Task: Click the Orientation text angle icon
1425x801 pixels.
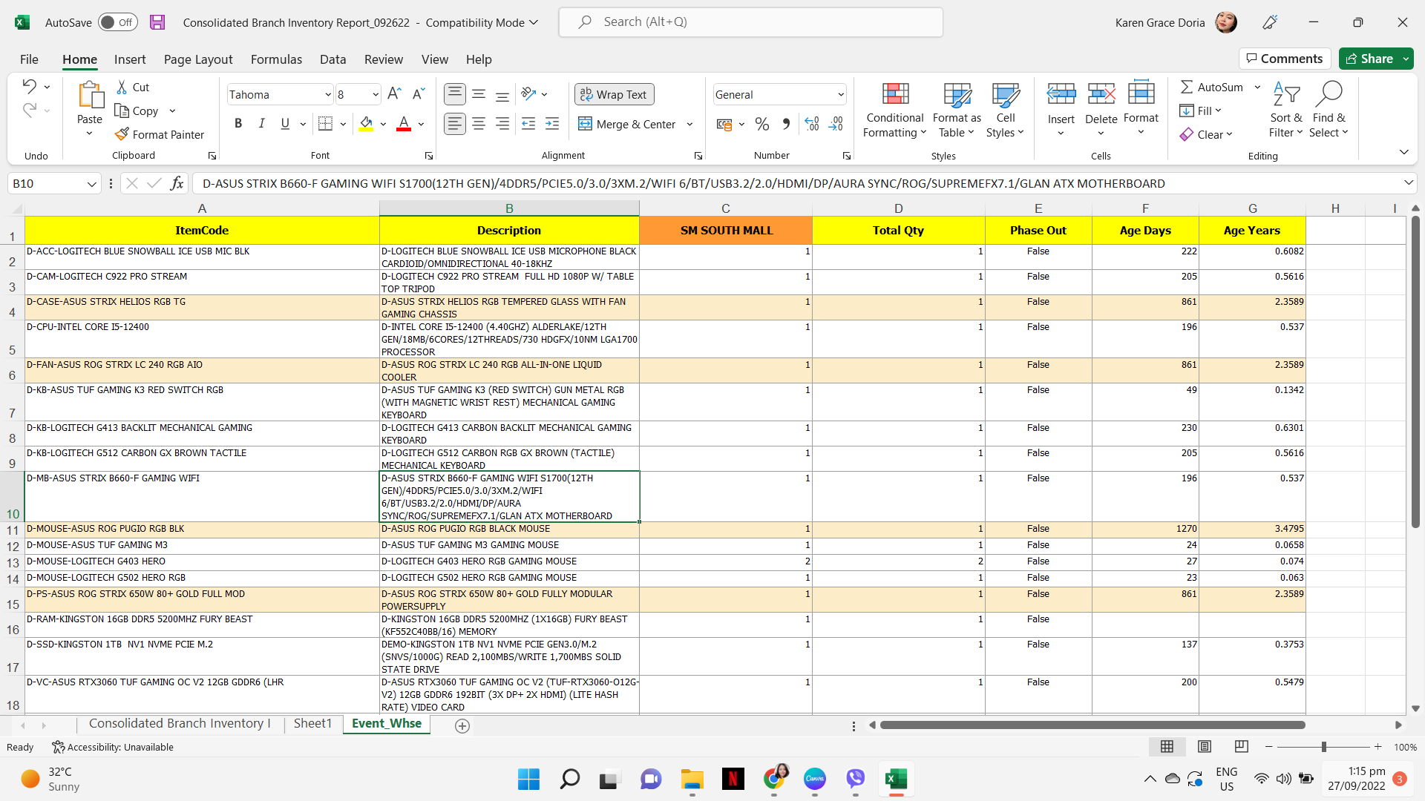Action: coord(528,93)
